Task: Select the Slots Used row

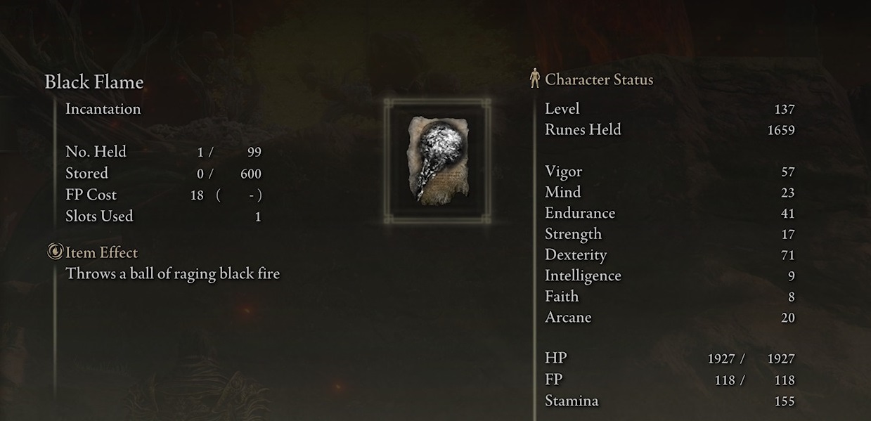Action: click(163, 216)
